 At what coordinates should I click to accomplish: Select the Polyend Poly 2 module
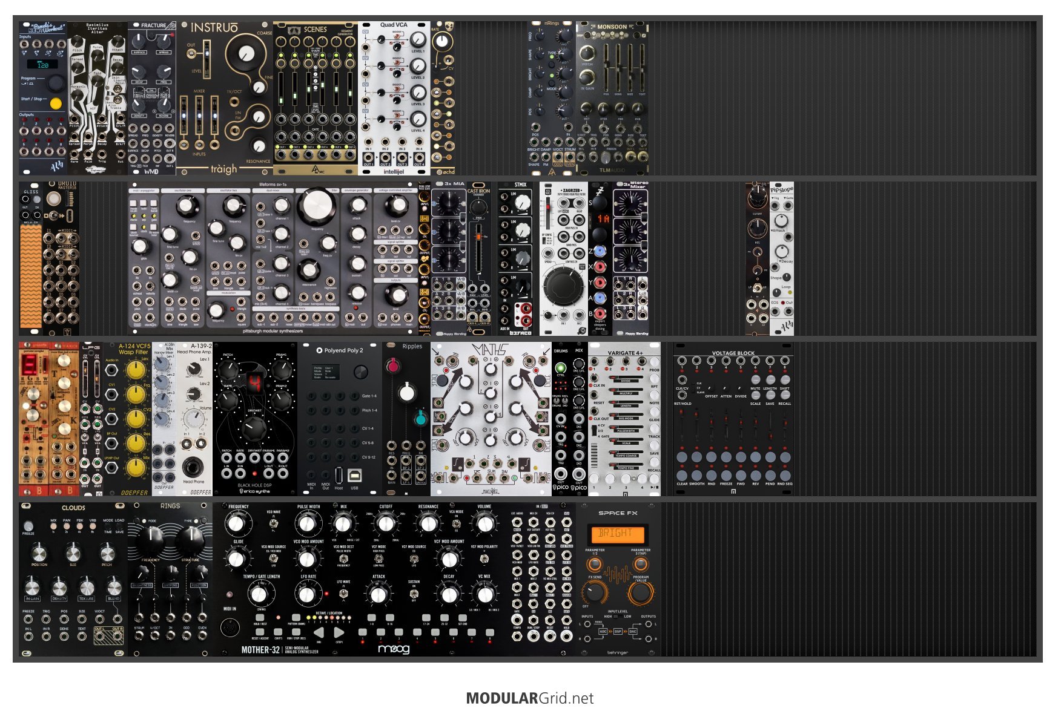(339, 419)
